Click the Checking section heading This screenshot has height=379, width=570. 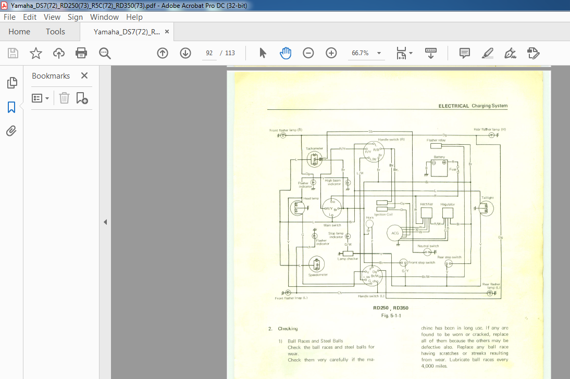click(x=288, y=329)
